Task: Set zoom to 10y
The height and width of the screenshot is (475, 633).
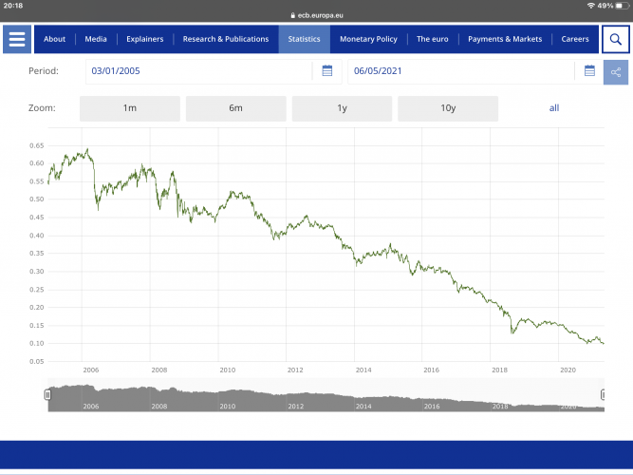Action: click(x=449, y=108)
